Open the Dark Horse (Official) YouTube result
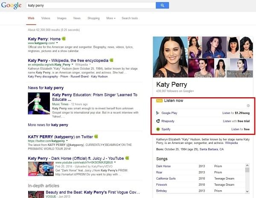256x198 pixels. tap(76, 158)
